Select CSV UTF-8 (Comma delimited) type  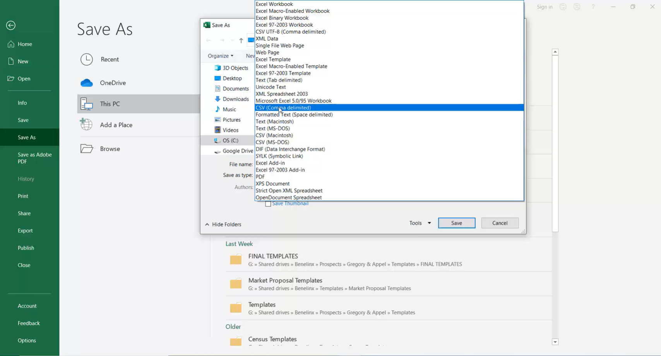(x=389, y=32)
